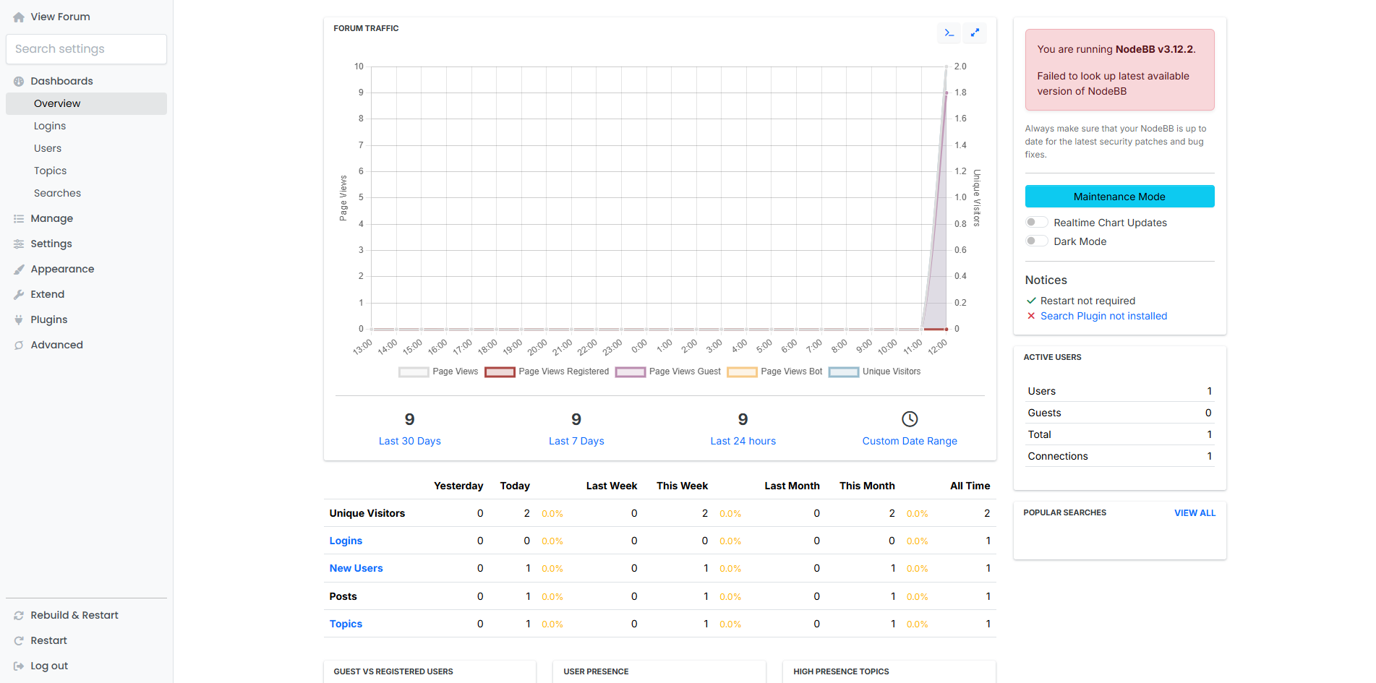Click the Log out exit icon

coord(19,666)
